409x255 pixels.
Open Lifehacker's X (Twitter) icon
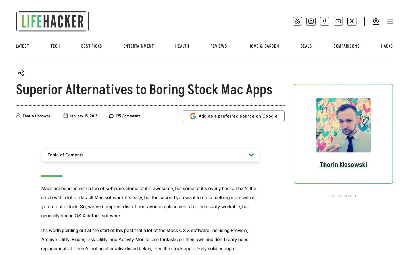pyautogui.click(x=352, y=21)
